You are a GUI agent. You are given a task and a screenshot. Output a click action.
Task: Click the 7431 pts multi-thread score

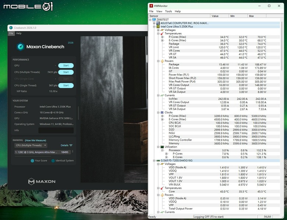pyautogui.click(x=52, y=72)
